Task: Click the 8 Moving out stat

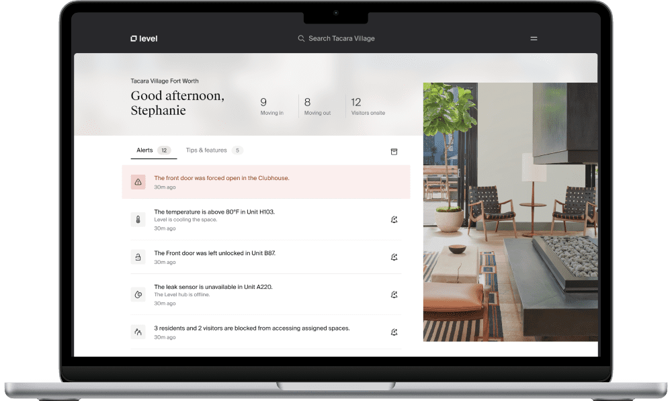Action: tap(317, 106)
